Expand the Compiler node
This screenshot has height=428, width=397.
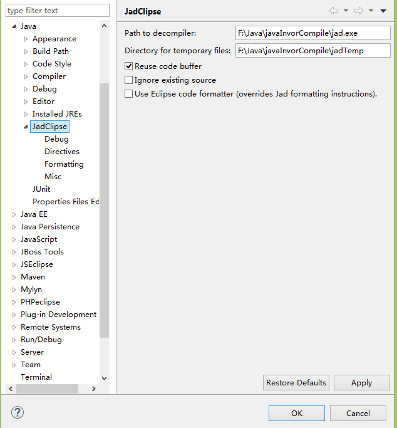coord(26,76)
